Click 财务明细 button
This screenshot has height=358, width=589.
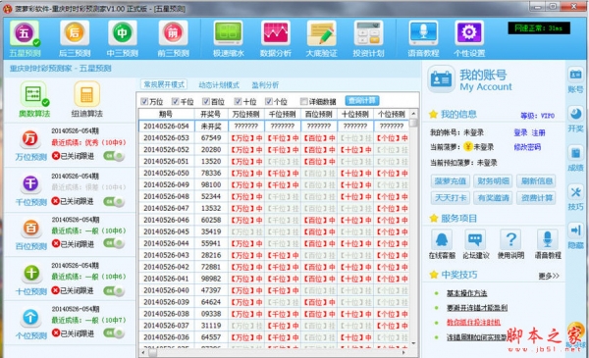(493, 181)
